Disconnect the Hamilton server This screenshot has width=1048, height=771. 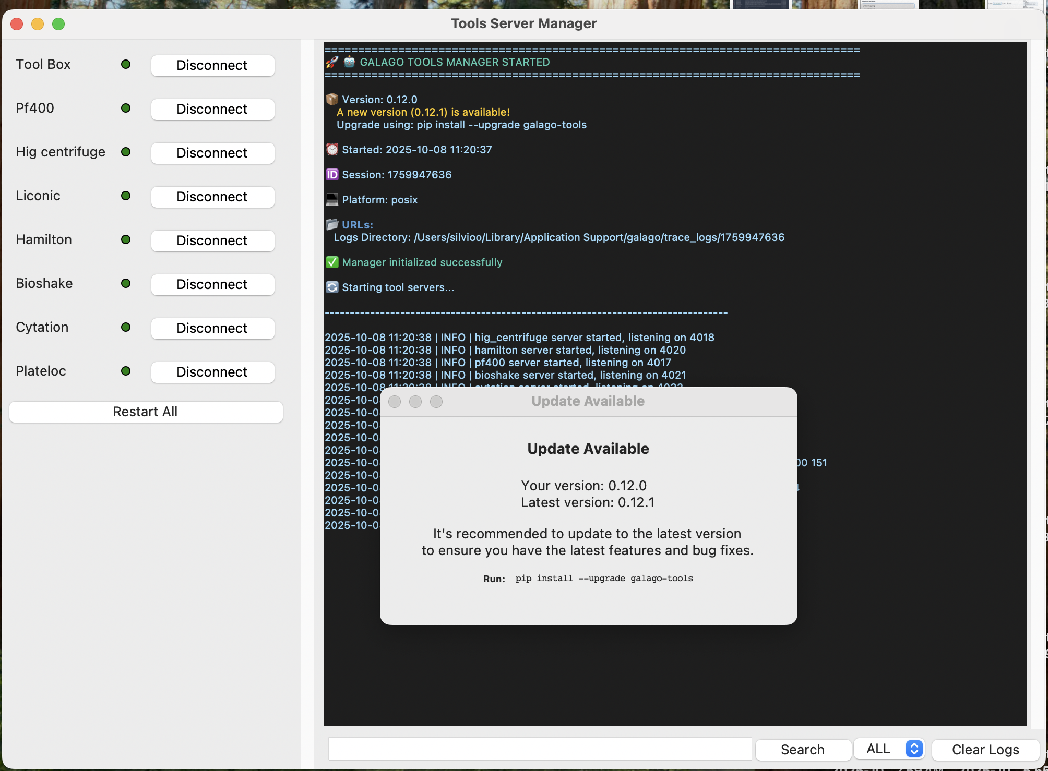point(212,241)
